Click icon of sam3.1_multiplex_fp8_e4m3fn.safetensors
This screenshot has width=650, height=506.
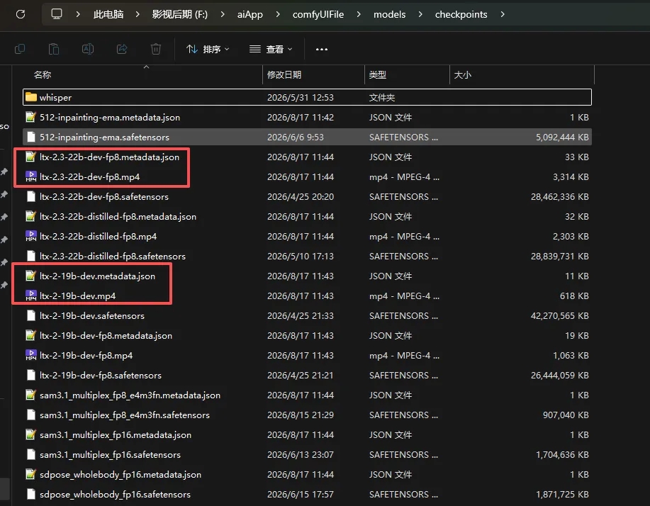click(x=31, y=415)
